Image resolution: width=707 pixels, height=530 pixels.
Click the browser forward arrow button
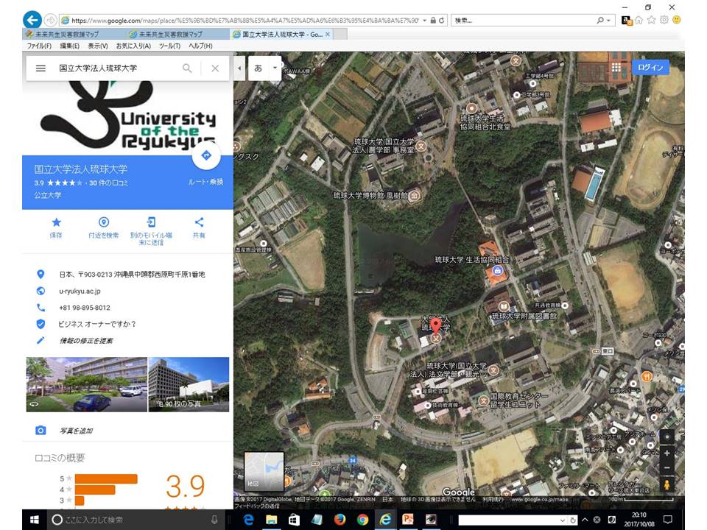click(51, 21)
